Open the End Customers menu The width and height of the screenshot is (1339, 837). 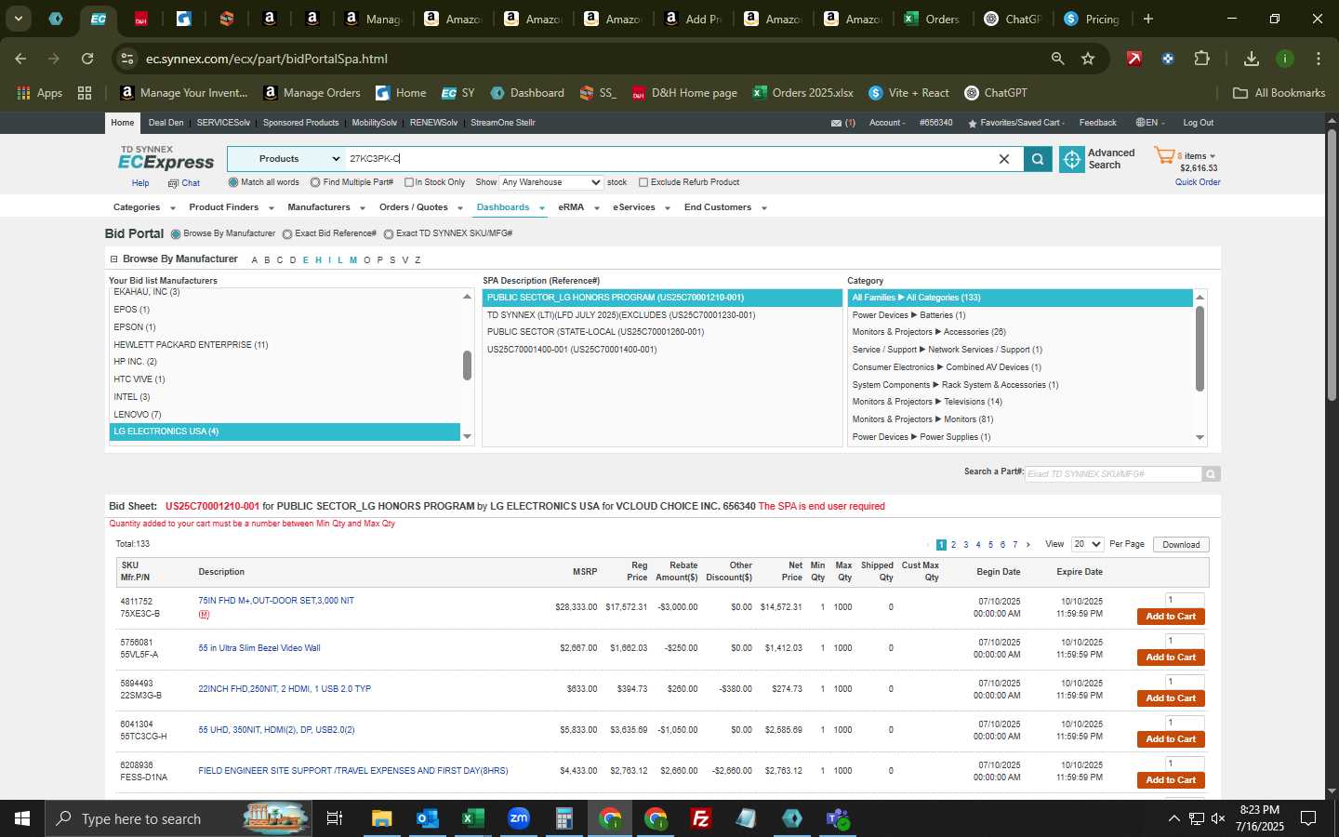[x=725, y=207]
